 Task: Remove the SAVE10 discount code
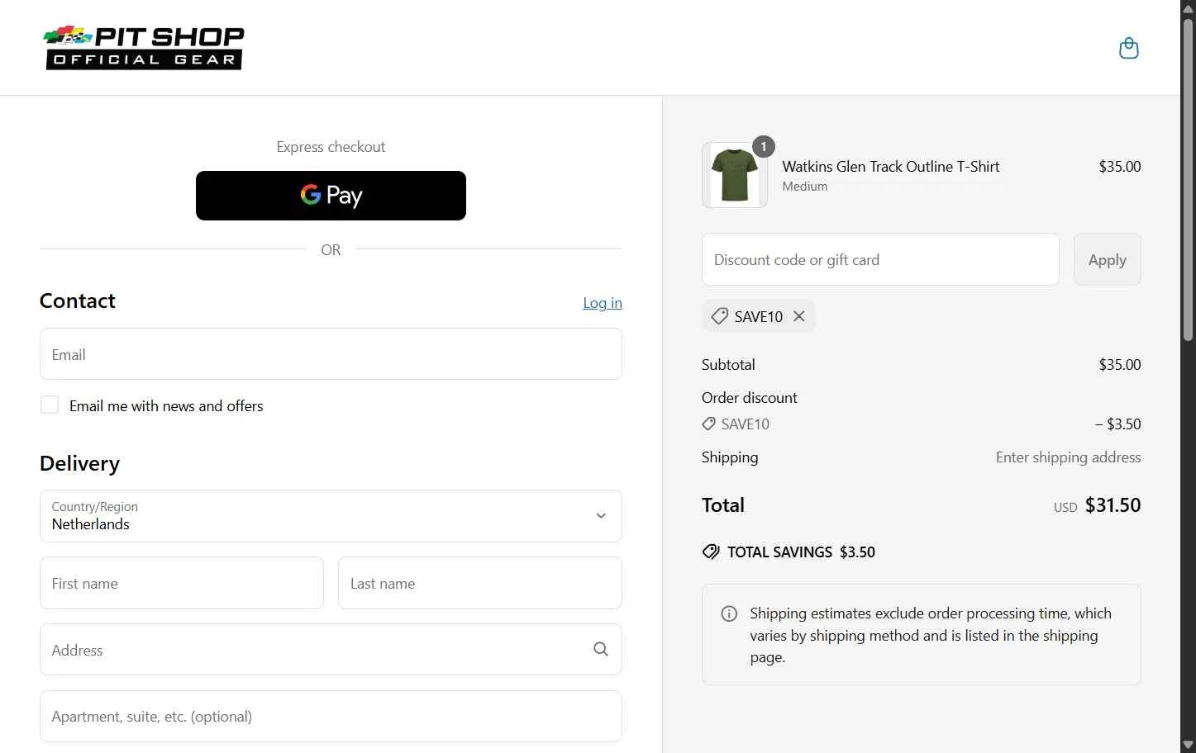[x=799, y=316]
